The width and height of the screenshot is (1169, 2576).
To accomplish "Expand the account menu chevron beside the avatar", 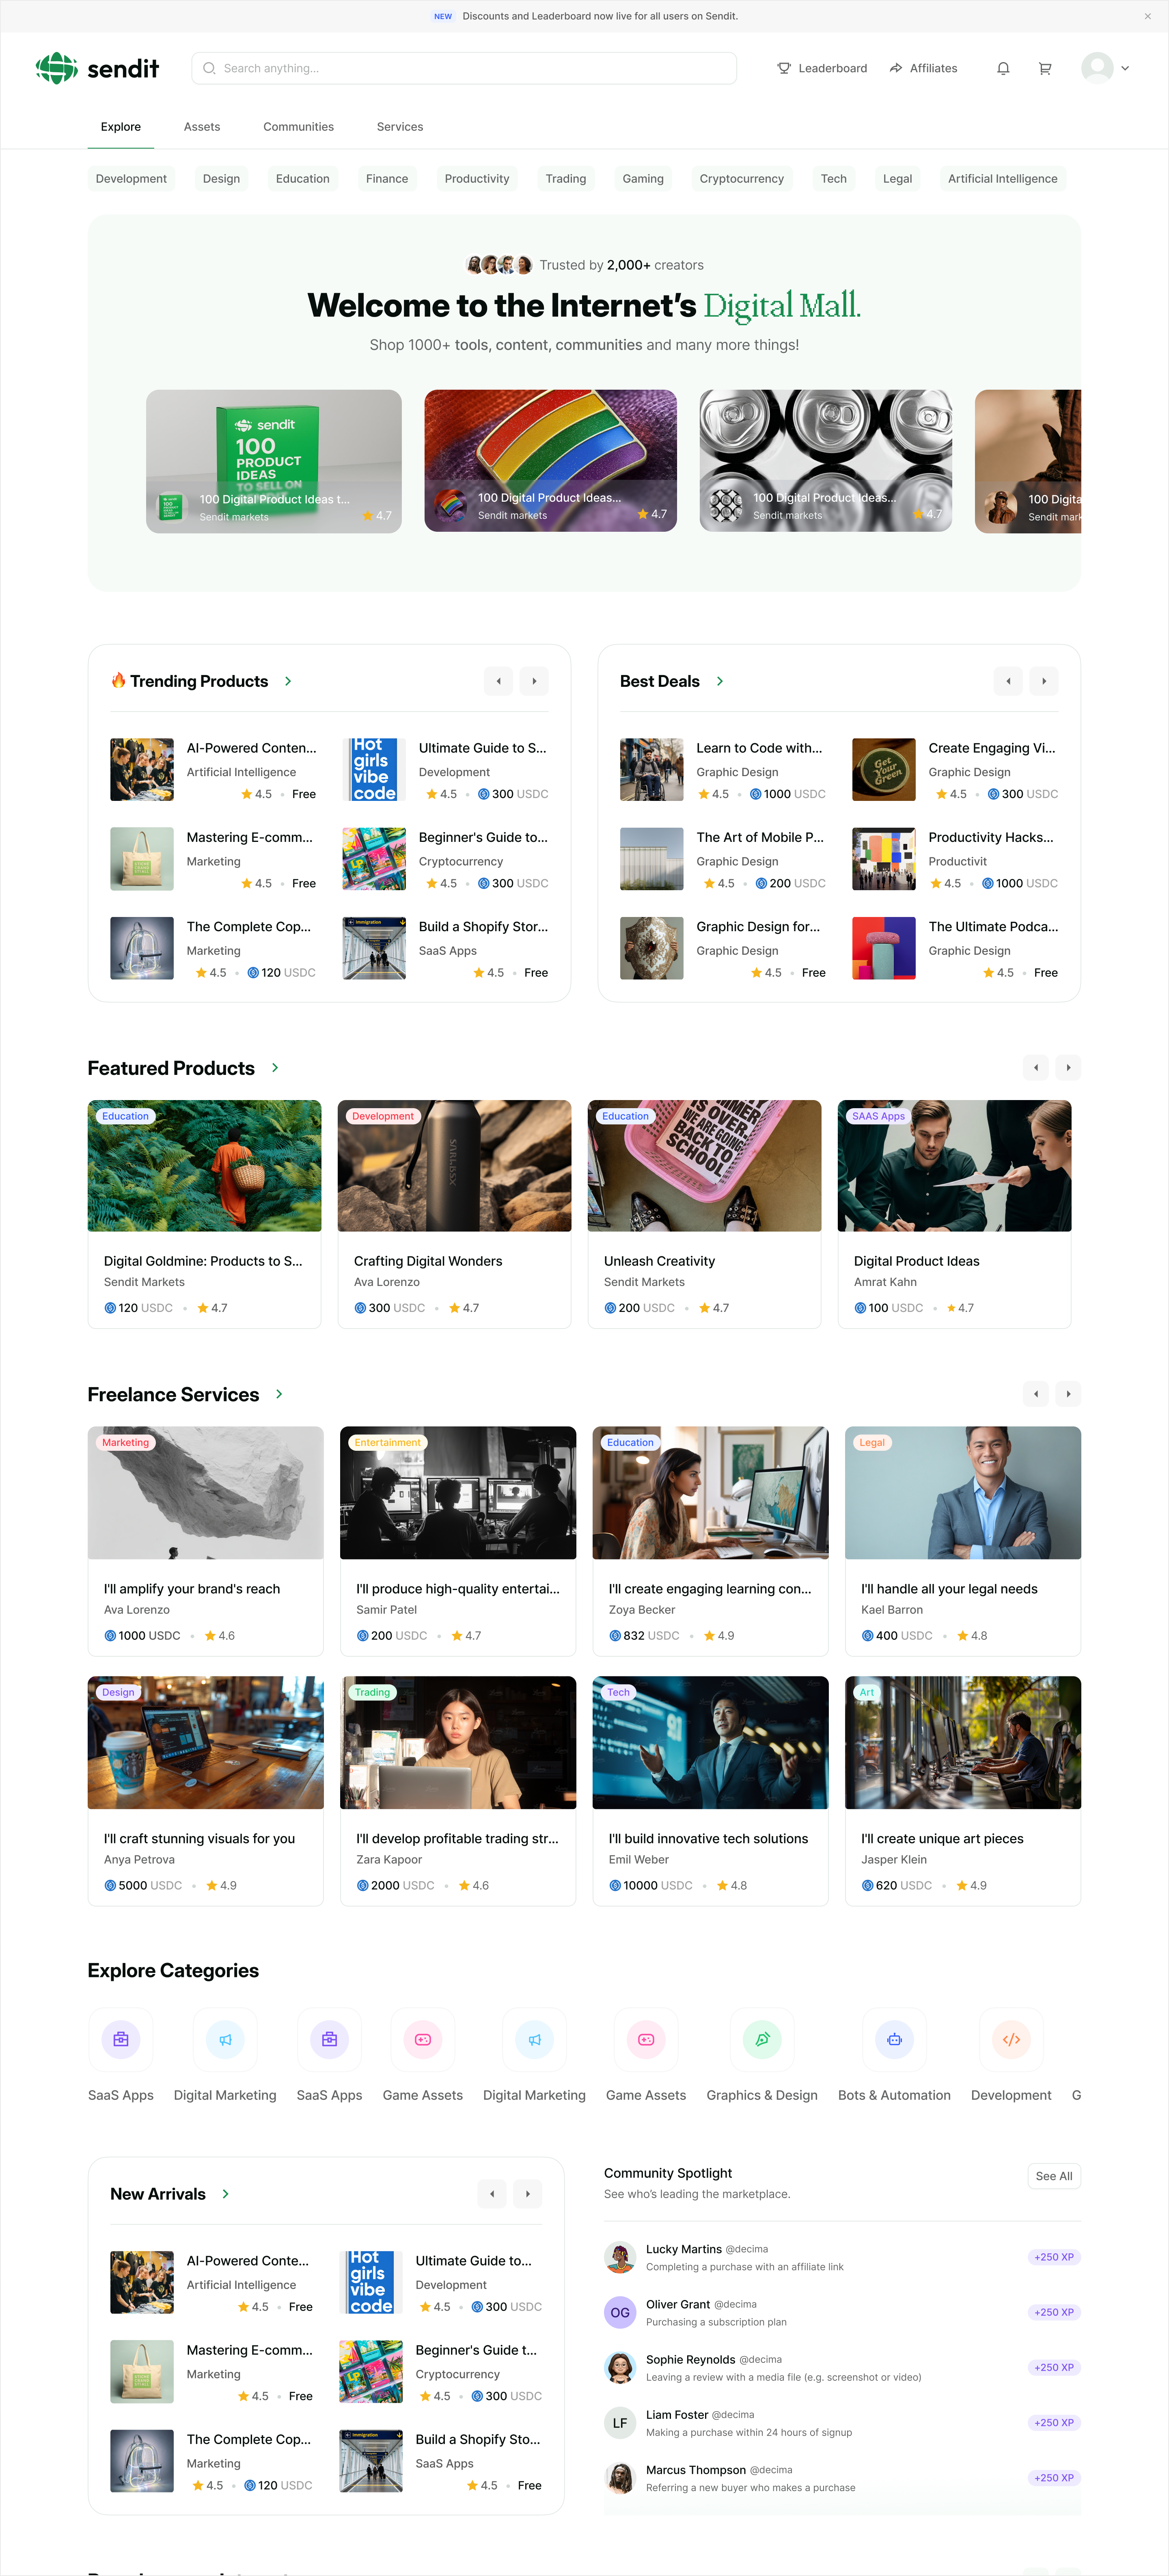I will [x=1125, y=68].
